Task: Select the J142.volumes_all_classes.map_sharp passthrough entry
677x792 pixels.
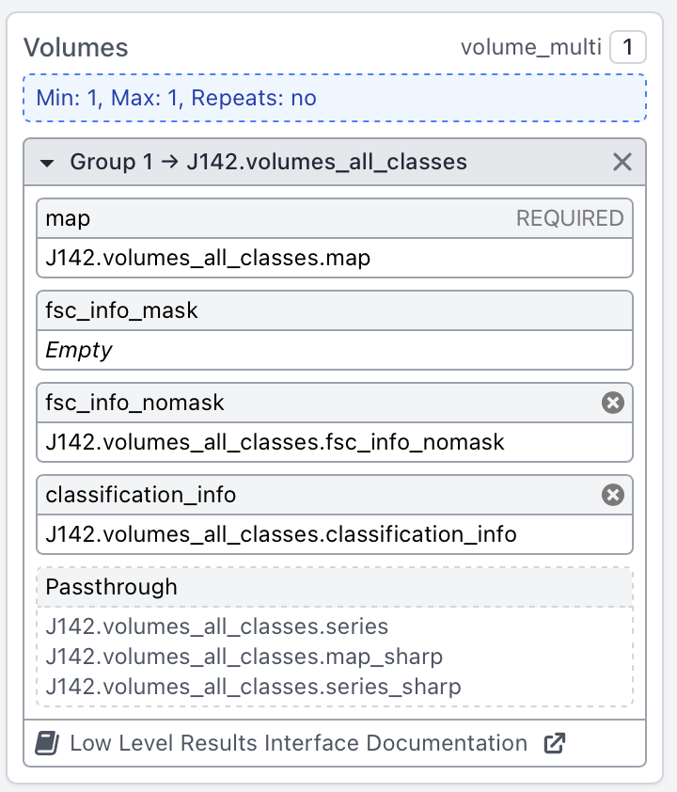Action: [244, 657]
